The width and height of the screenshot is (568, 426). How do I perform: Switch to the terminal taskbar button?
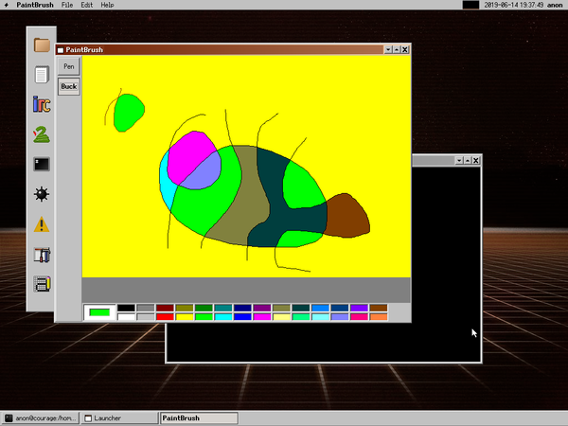40,418
